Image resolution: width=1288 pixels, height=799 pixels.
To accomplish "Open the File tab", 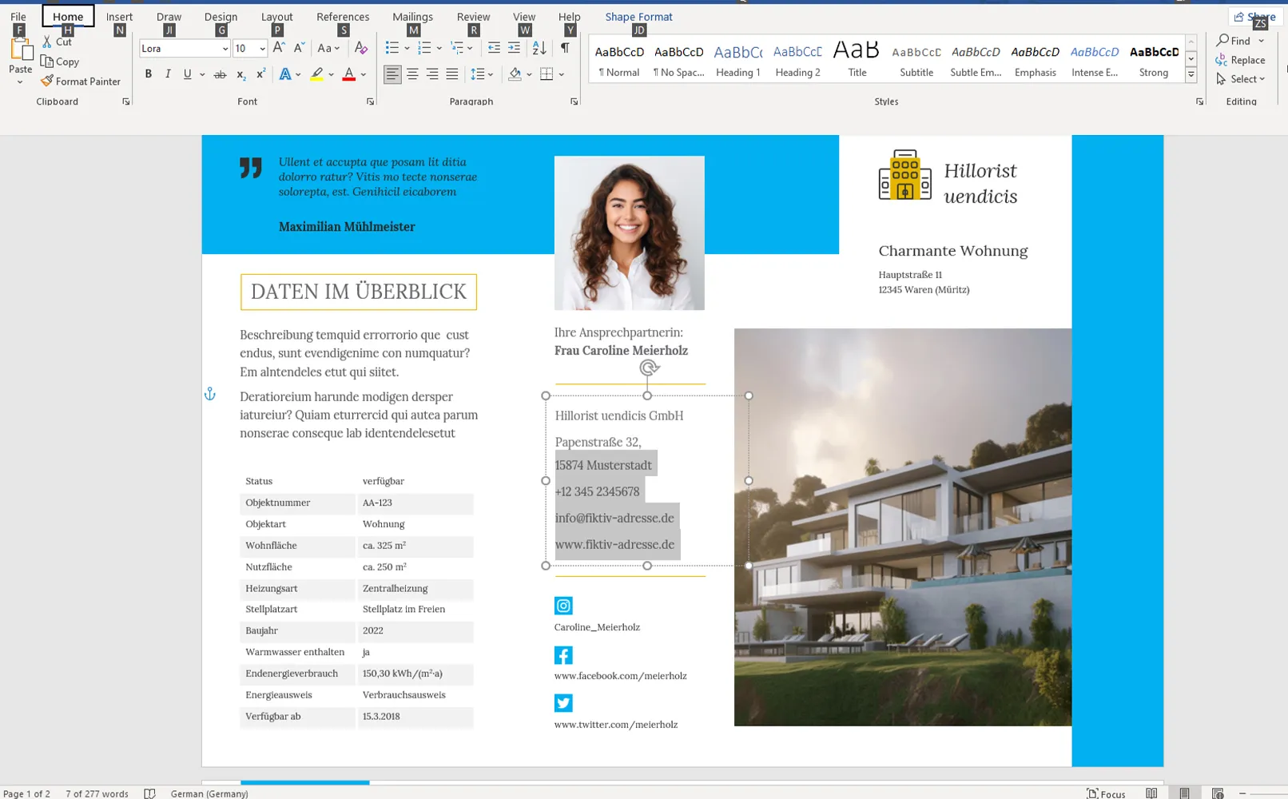I will [x=18, y=16].
